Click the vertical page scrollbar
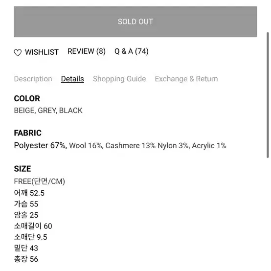The image size is (271, 271). 268,95
